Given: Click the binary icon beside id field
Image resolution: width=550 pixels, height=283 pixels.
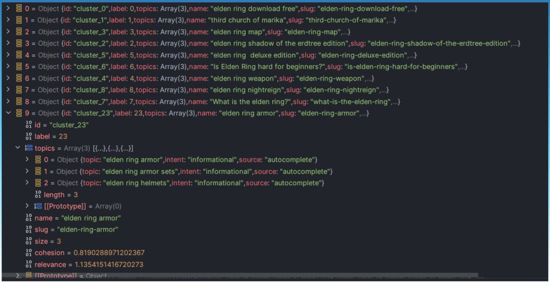Looking at the screenshot, I should coord(28,125).
